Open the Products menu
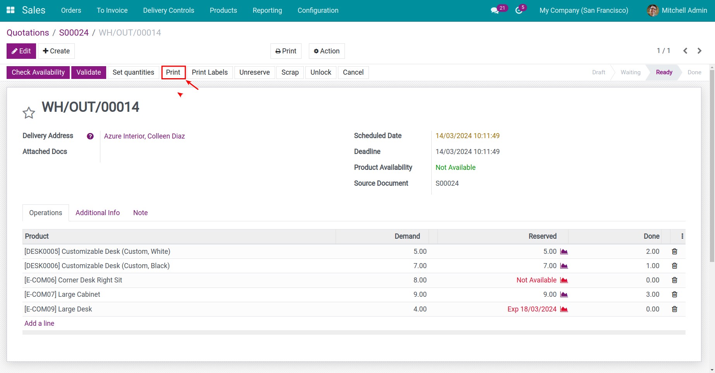715x373 pixels. [x=223, y=10]
